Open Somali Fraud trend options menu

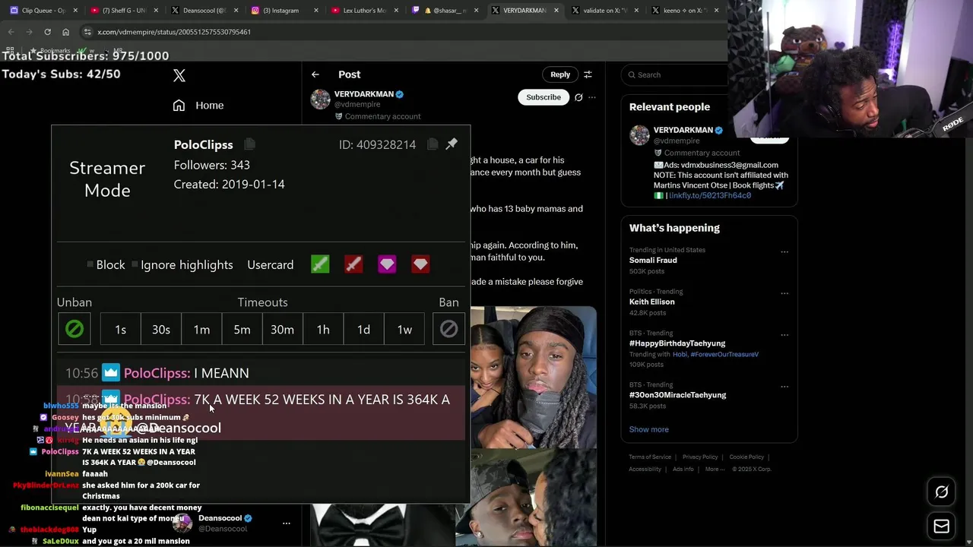[x=784, y=252]
